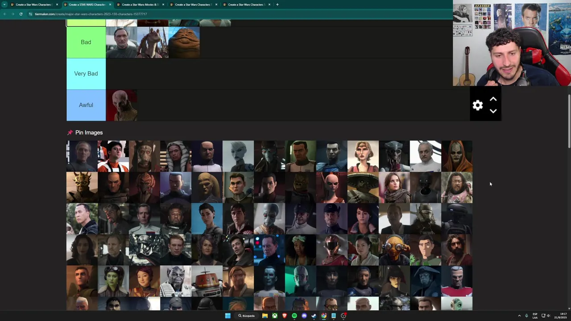Select Jabba the Hutt in Bad tier

[x=184, y=42]
